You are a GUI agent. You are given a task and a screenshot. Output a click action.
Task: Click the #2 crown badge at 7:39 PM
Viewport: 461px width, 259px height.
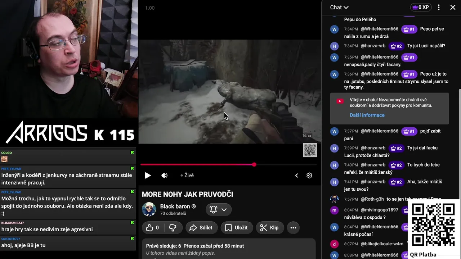click(396, 148)
